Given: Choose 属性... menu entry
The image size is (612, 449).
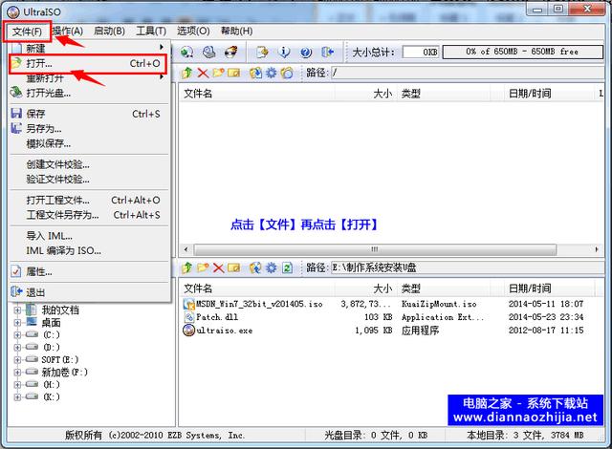Looking at the screenshot, I should click(88, 271).
